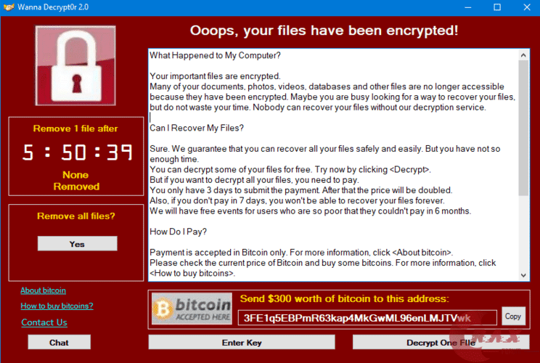540x363 pixels.
Task: Click the scroll up arrow in text box
Action: [523, 55]
